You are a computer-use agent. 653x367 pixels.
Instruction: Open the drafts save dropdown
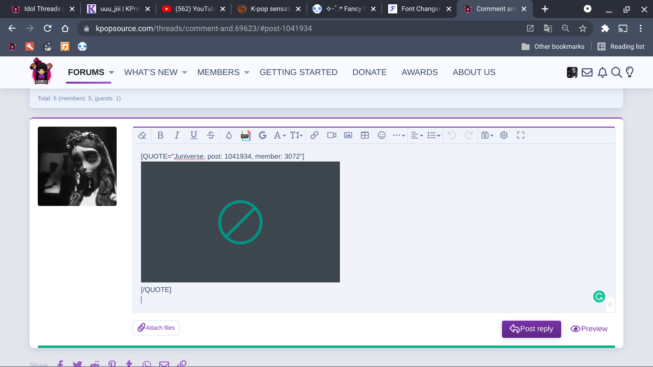487,135
